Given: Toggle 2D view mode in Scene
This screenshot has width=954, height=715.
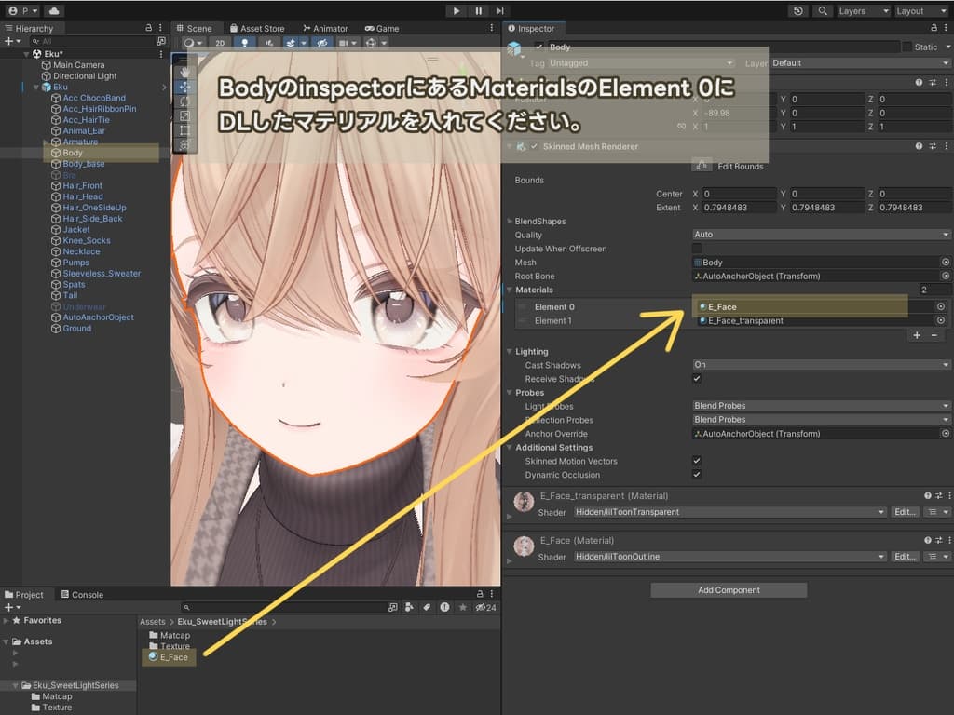Looking at the screenshot, I should click(x=220, y=43).
